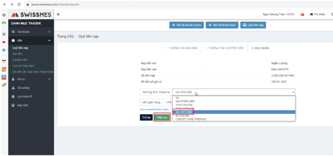Select step 3 Xác nhận tab
Image resolution: width=333 pixels, height=156 pixels.
coord(260,48)
